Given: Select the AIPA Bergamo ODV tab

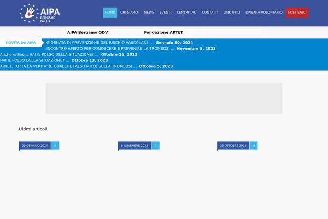Looking at the screenshot, I should click(87, 32).
